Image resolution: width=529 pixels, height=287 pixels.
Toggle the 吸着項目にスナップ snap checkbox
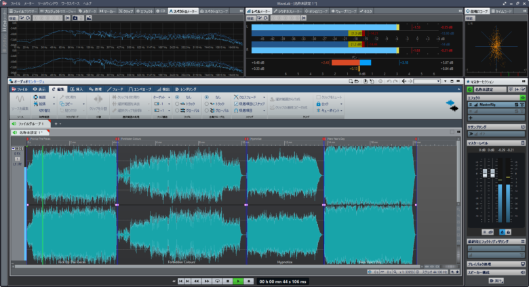point(237,104)
